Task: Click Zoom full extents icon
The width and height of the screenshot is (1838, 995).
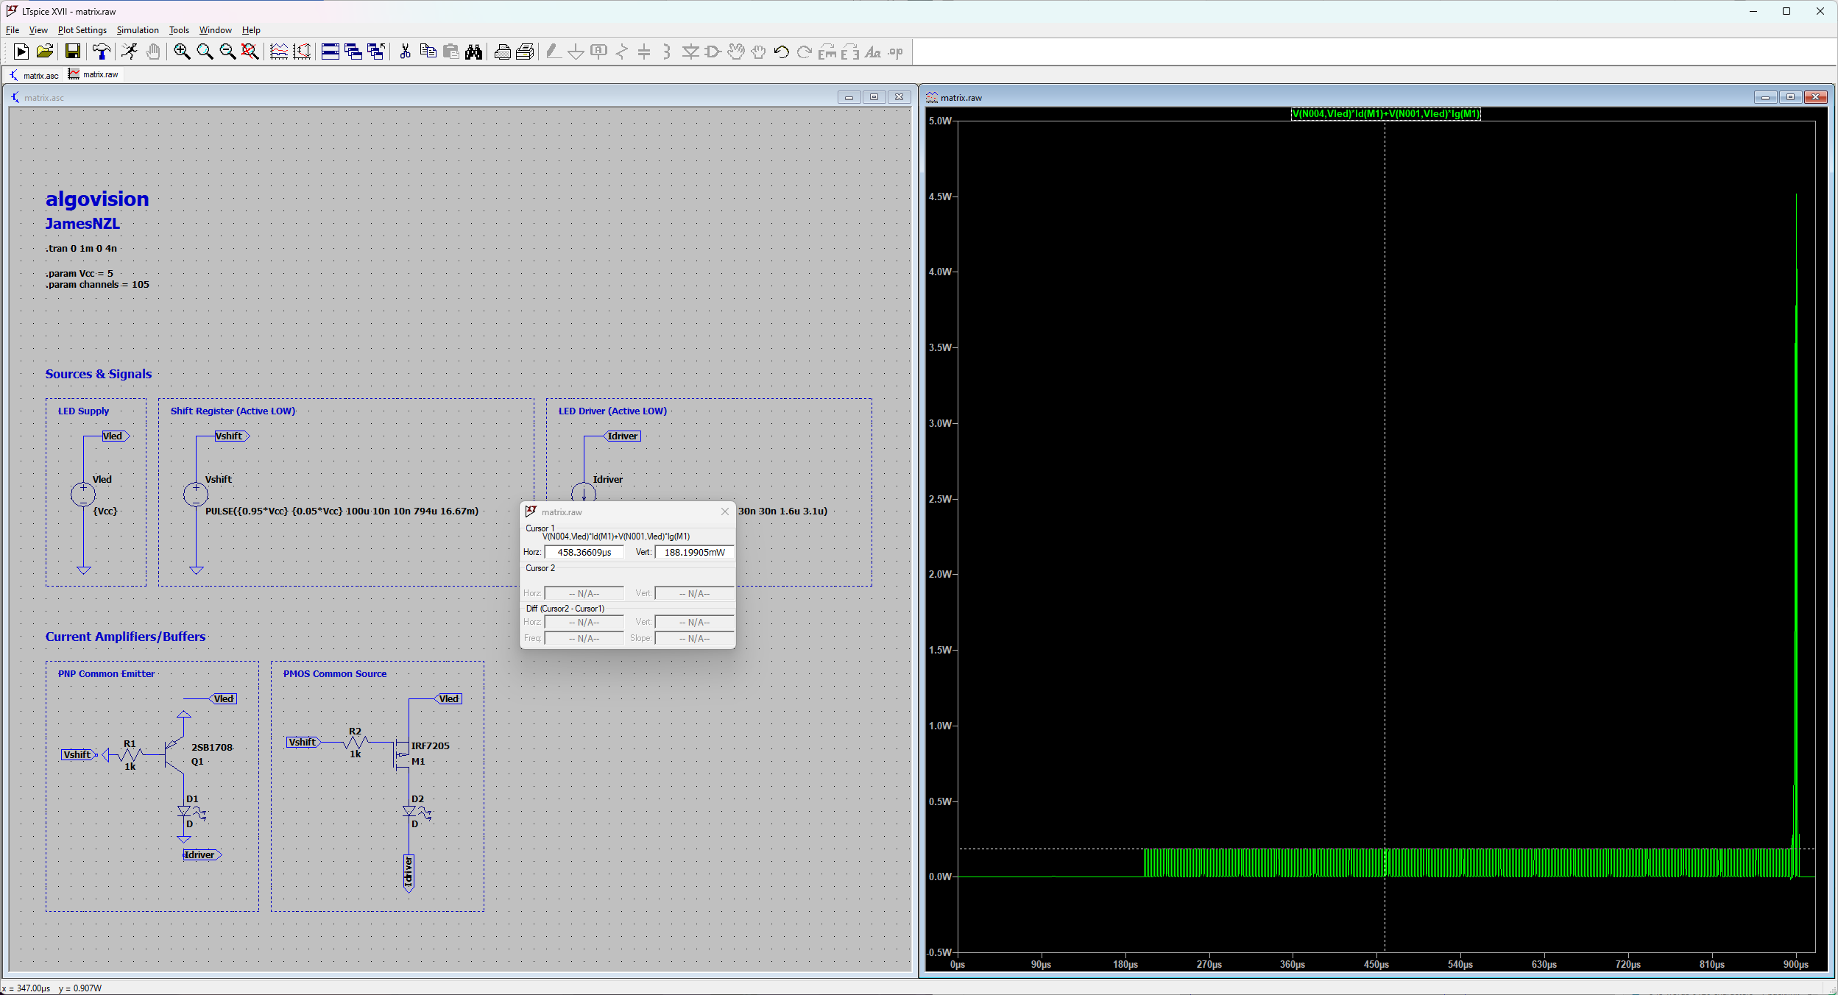Action: pyautogui.click(x=250, y=52)
